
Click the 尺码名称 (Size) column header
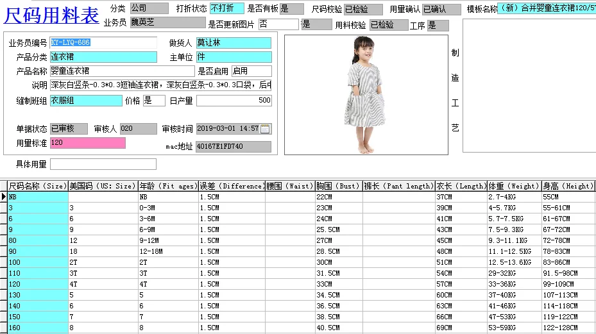pyautogui.click(x=38, y=186)
